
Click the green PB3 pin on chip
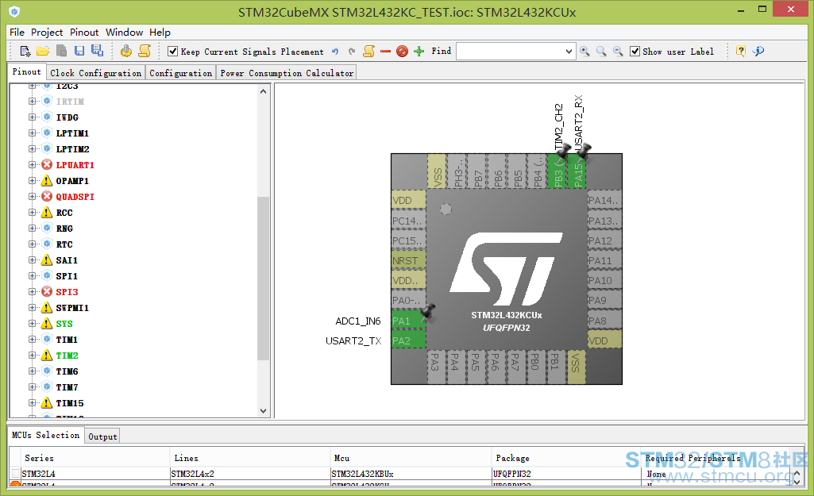[x=558, y=171]
